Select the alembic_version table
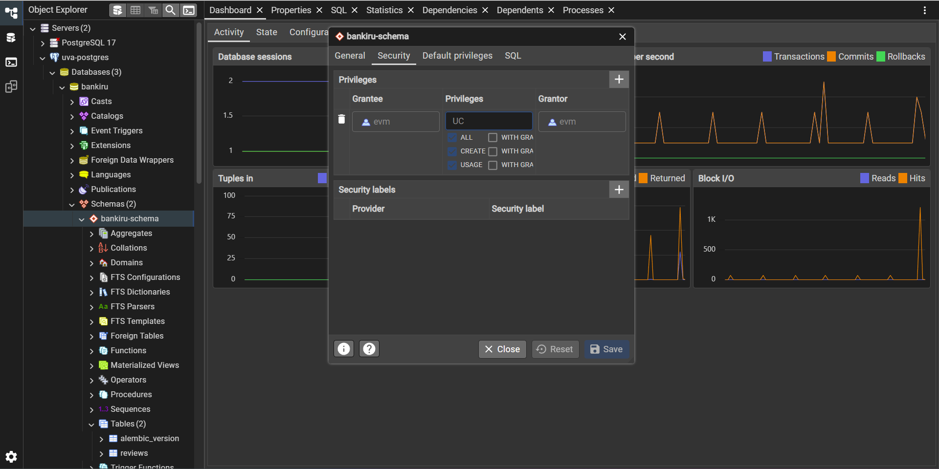This screenshot has width=939, height=469. coord(150,438)
